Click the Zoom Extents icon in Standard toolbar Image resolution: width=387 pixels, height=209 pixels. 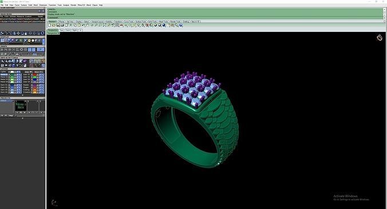[x=104, y=25]
